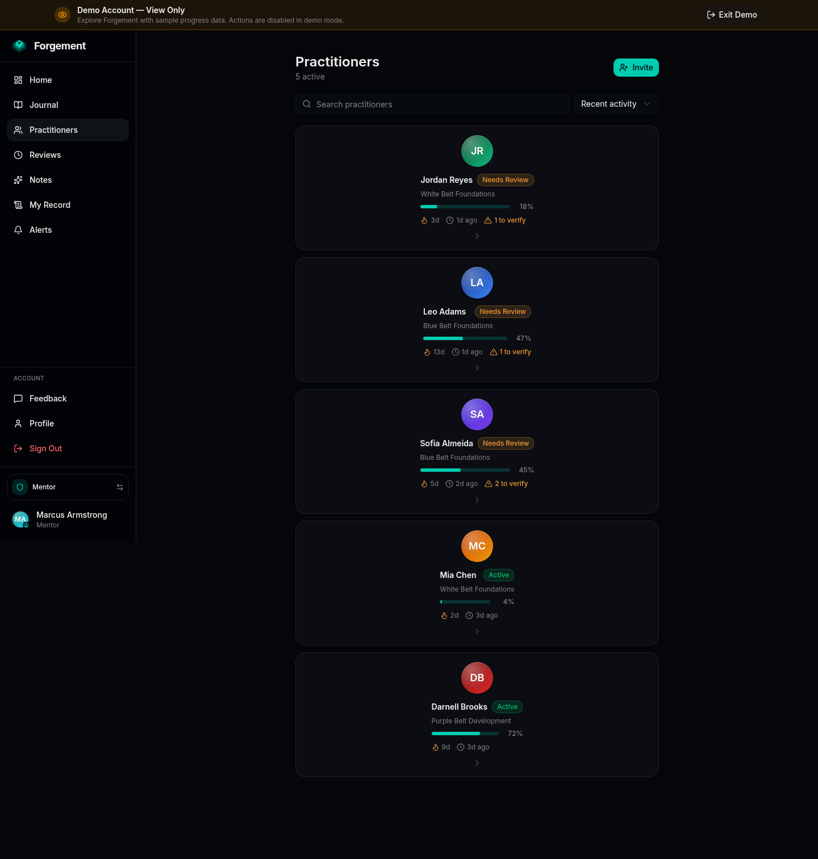
Task: Go to Reviews section
Action: coord(68,155)
